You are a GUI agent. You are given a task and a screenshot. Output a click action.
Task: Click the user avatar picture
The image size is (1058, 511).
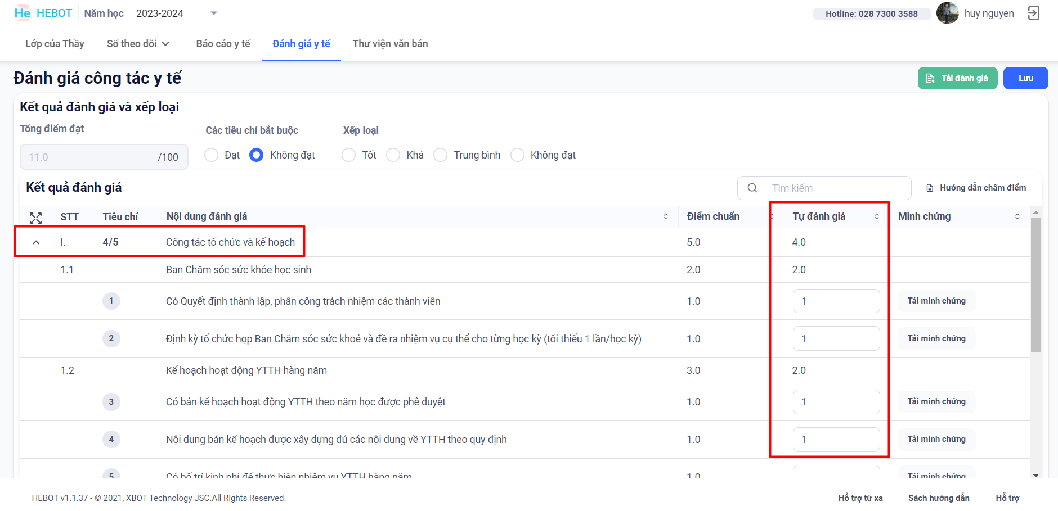[x=947, y=13]
